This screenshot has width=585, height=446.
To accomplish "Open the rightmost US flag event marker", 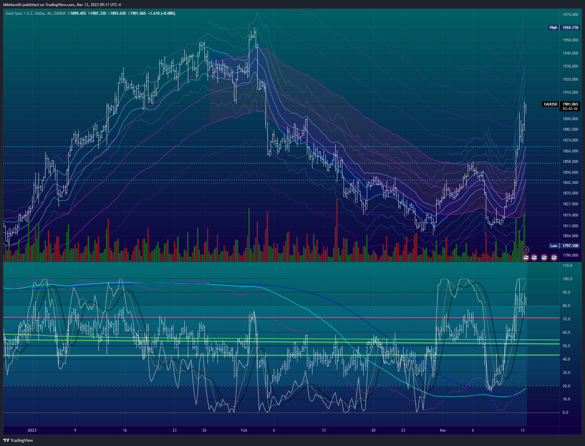I will coord(554,257).
